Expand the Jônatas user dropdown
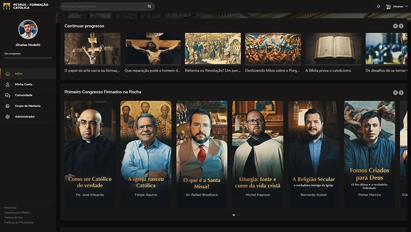This screenshot has height=232, width=411. 406,6
